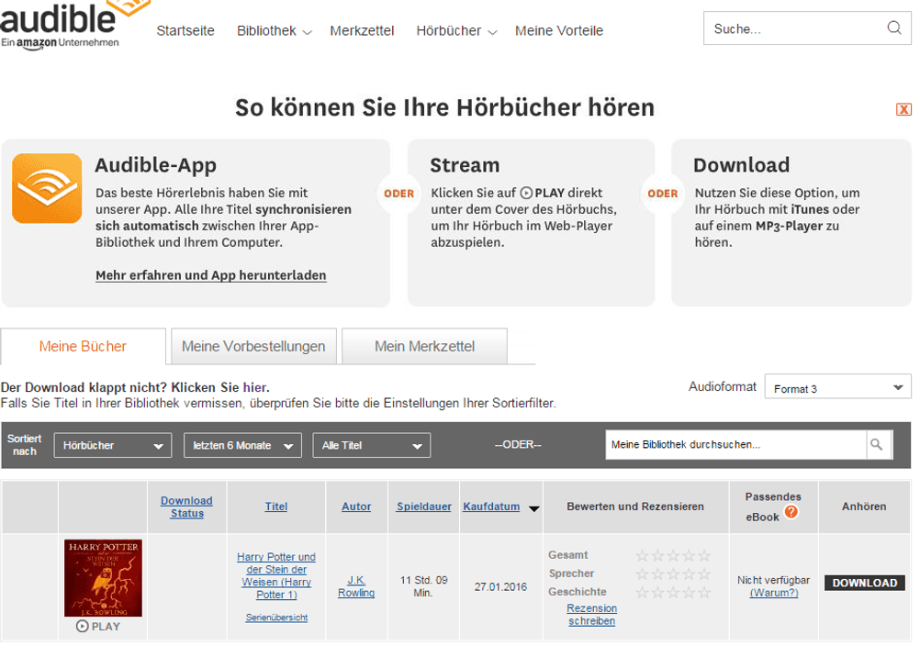Viewport: 920px width, 657px height.
Task: Click the search magnifier icon in header
Action: [x=893, y=28]
